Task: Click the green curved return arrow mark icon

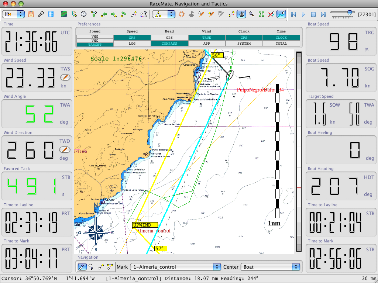Action: click(123, 14)
